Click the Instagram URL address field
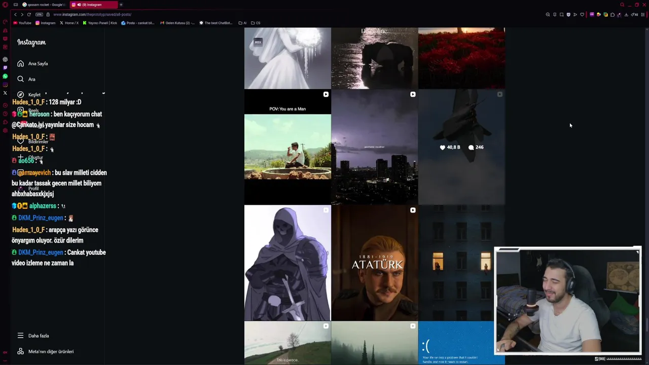The image size is (649, 365). point(92,14)
